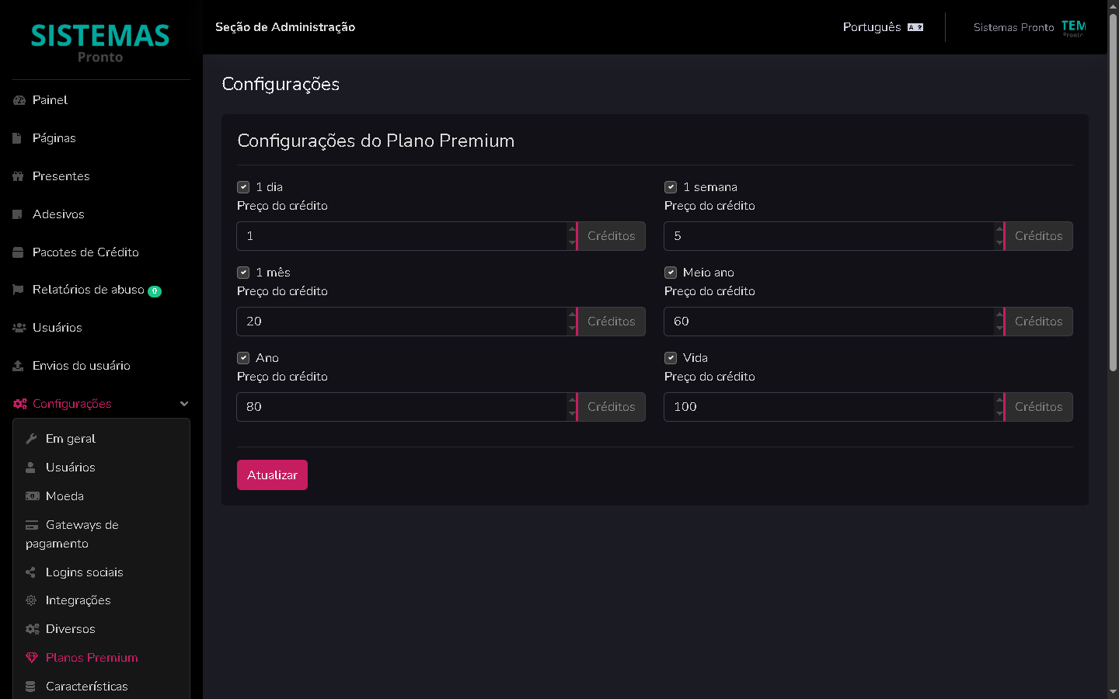
Task: Click the Presentes gift icon
Action: tap(19, 176)
